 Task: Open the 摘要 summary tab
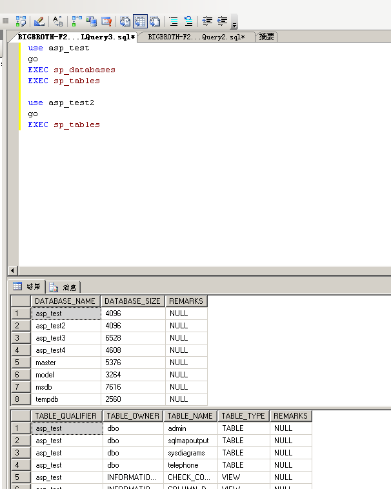(x=266, y=37)
